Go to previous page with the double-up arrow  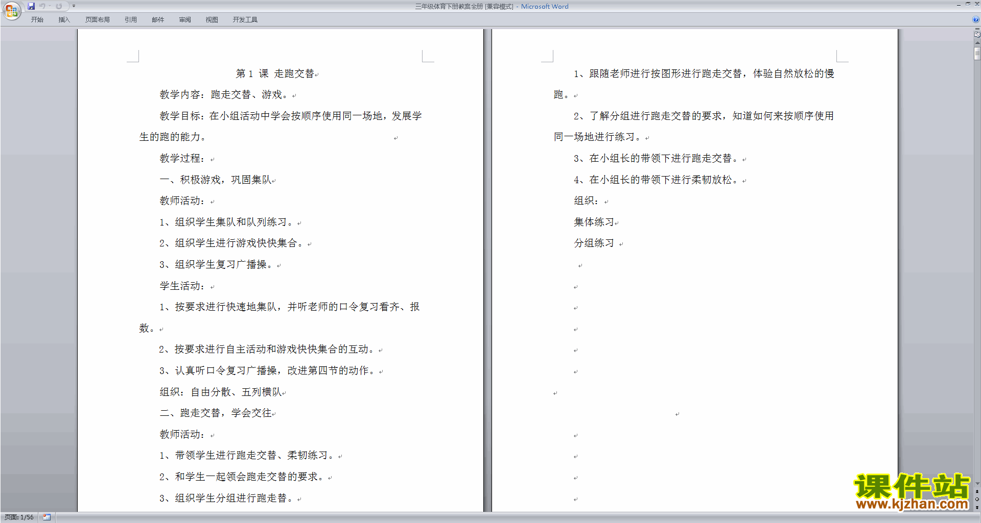[x=977, y=491]
